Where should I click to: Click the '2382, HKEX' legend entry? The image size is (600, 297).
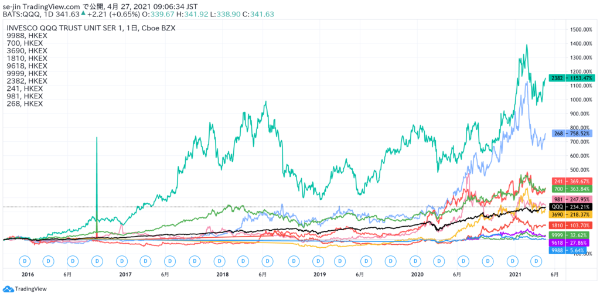pos(27,81)
